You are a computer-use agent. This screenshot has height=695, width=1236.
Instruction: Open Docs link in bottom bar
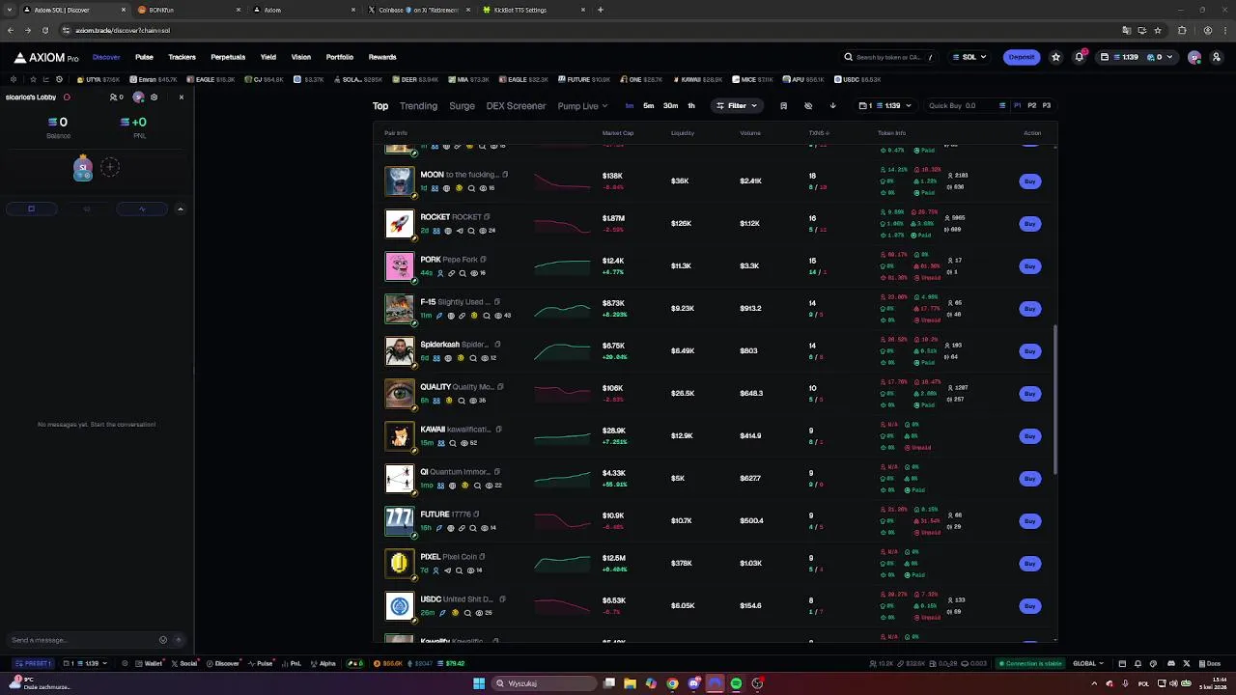[x=1210, y=663]
